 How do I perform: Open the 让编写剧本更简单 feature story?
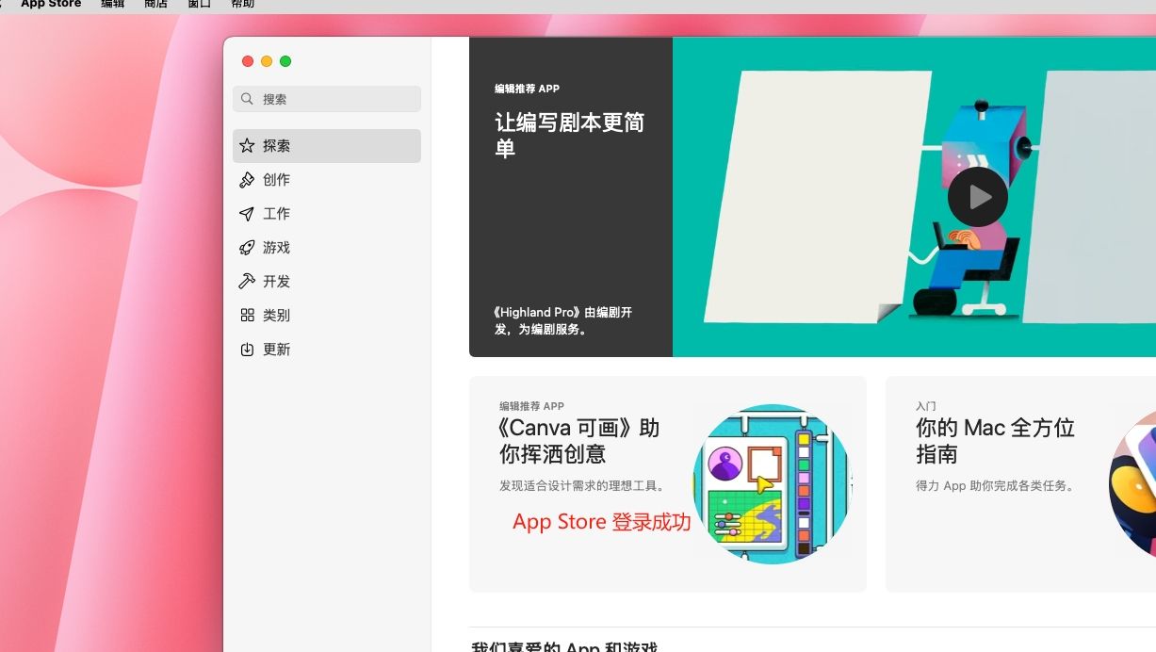click(x=570, y=135)
